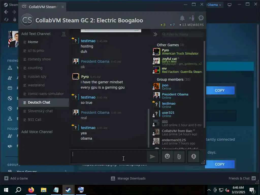This screenshot has height=195, width=260.
Task: Click the CS group avatar in header
Action: click(27, 20)
